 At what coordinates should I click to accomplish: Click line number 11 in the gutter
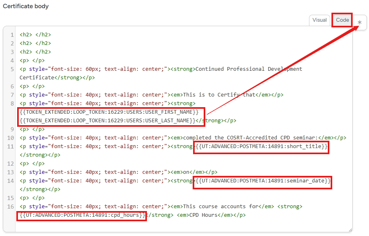coord(11,147)
